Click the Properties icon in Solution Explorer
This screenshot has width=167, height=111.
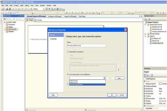click(x=146, y=19)
